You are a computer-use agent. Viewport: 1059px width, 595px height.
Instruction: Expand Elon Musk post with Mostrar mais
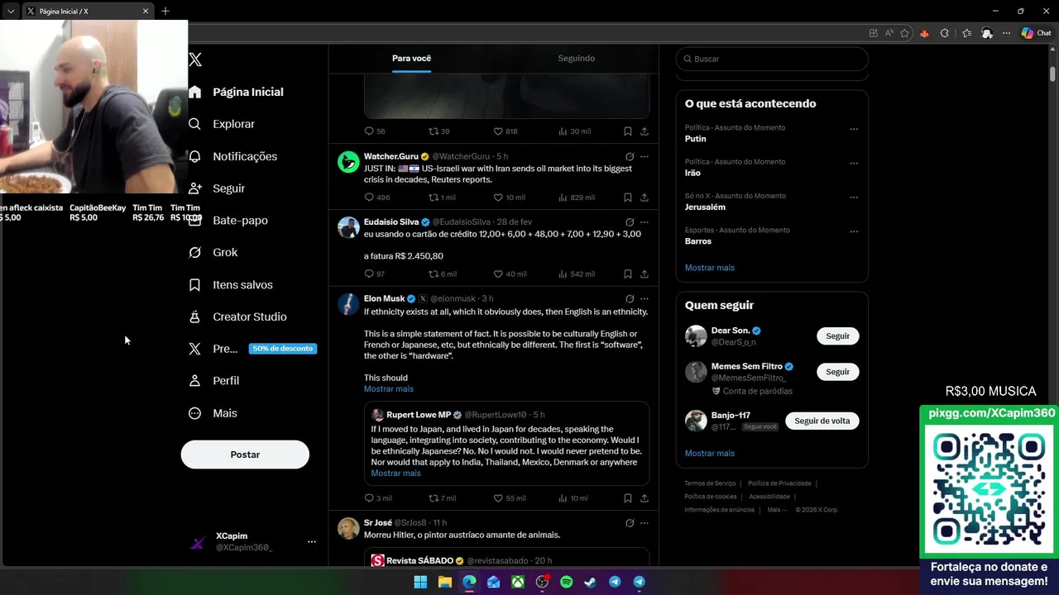click(389, 389)
